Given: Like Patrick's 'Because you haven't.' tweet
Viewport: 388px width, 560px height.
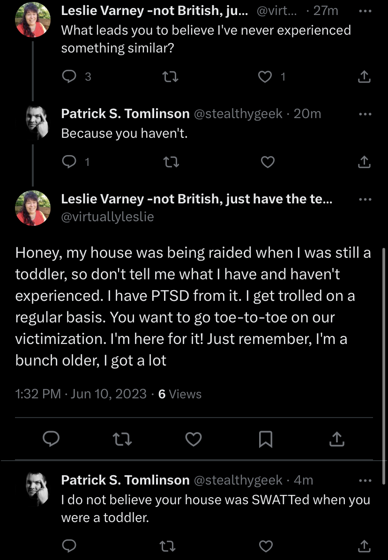Looking at the screenshot, I should click(268, 162).
